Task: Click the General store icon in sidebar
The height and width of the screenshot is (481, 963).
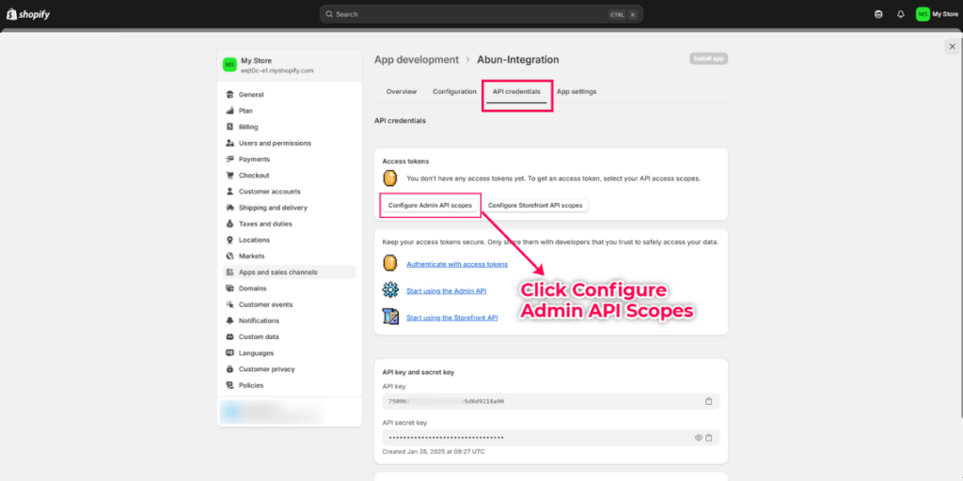Action: point(229,95)
